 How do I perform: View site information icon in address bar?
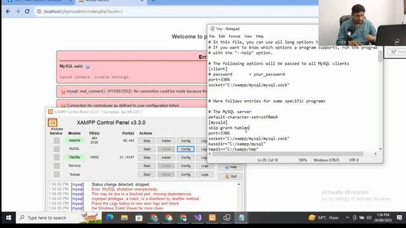39,11
